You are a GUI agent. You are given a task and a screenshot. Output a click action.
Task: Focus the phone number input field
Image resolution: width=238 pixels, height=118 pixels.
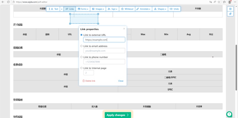[104, 62]
